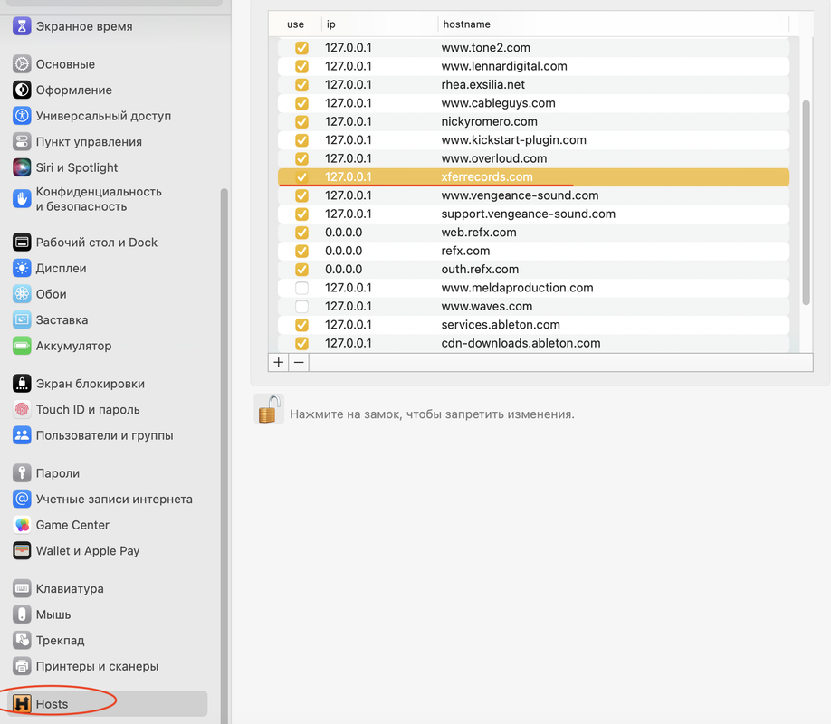Select hostname www.vengeance-sound.com
This screenshot has width=831, height=724.
(x=520, y=195)
